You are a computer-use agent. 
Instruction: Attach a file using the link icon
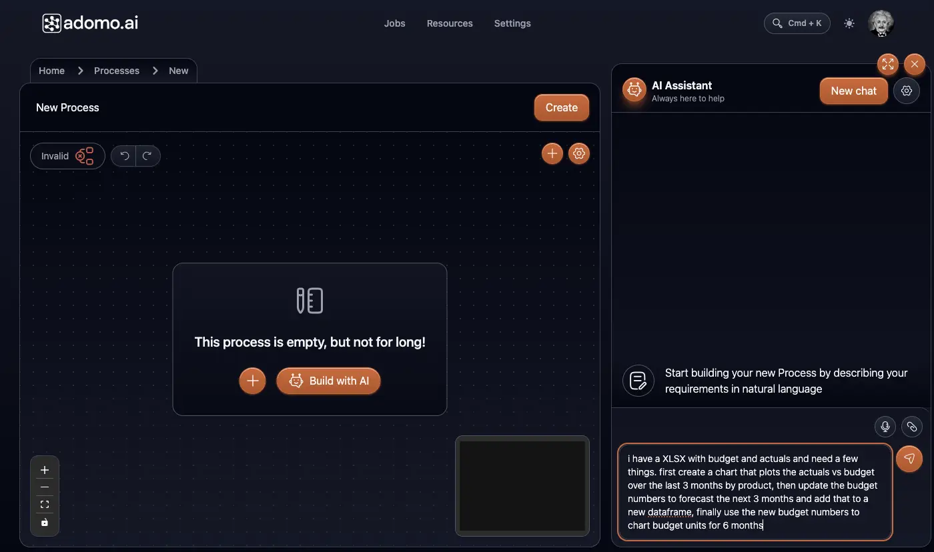coord(911,427)
